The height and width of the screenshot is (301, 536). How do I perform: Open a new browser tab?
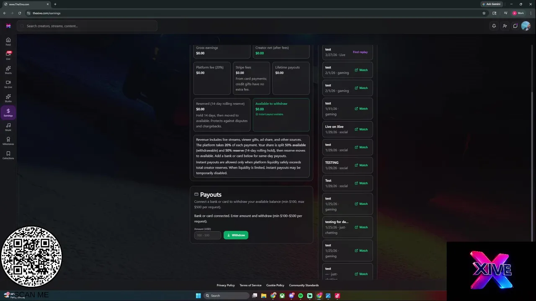tap(55, 4)
